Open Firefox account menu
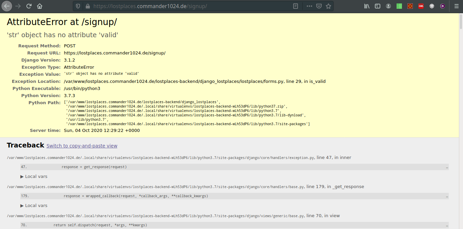Viewport: 463px width, 229px height. click(388, 6)
